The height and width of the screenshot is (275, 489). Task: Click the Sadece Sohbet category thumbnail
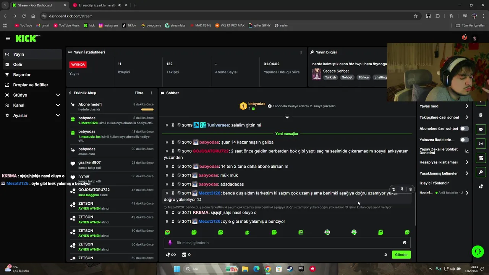(x=317, y=74)
